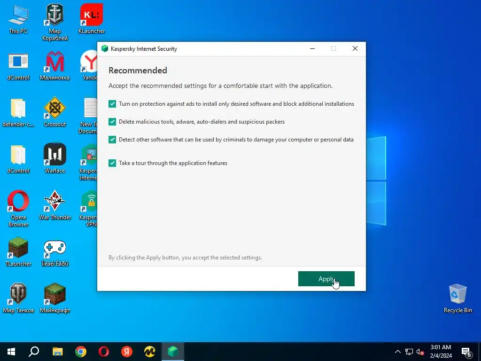The width and height of the screenshot is (481, 361).
Task: Click text 'By clicking the Apply button' note
Action: pyautogui.click(x=185, y=258)
